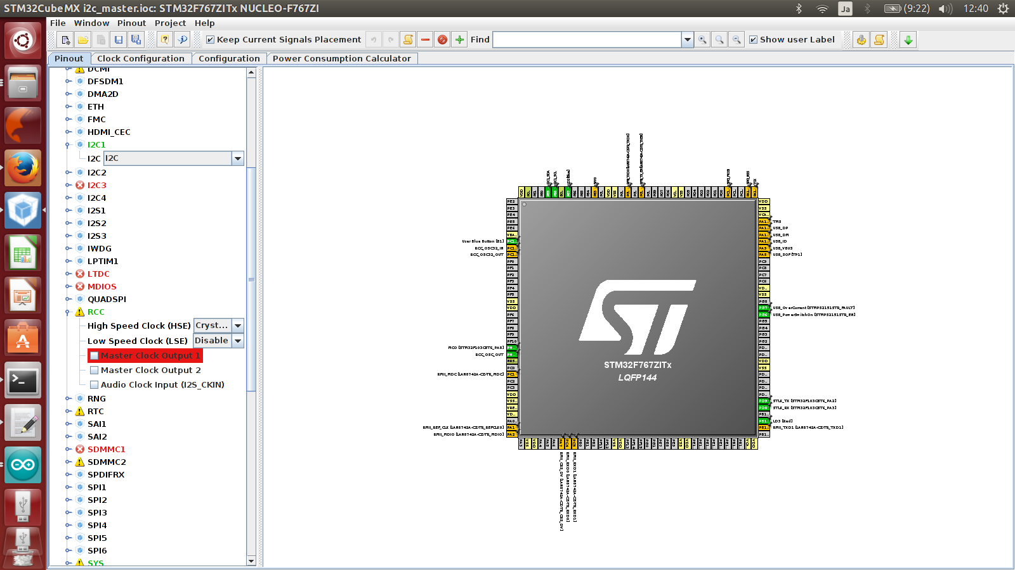
Task: Save the project using the floppy disk icon
Action: (x=118, y=40)
